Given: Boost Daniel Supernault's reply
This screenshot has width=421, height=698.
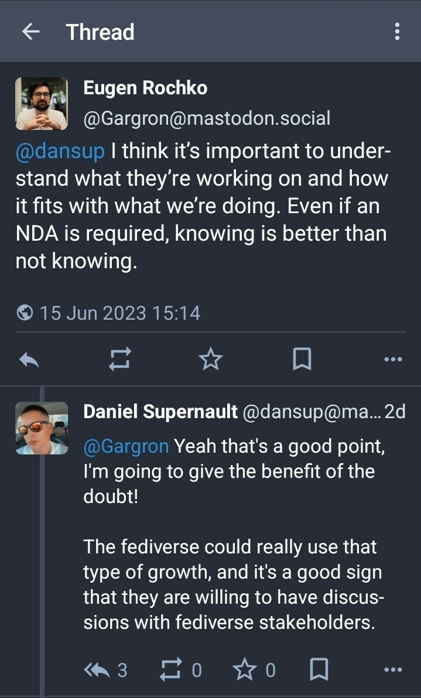Looking at the screenshot, I should point(171,669).
